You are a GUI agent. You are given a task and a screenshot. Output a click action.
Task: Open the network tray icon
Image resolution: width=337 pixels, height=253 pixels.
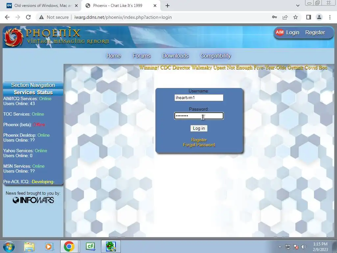pos(288,247)
